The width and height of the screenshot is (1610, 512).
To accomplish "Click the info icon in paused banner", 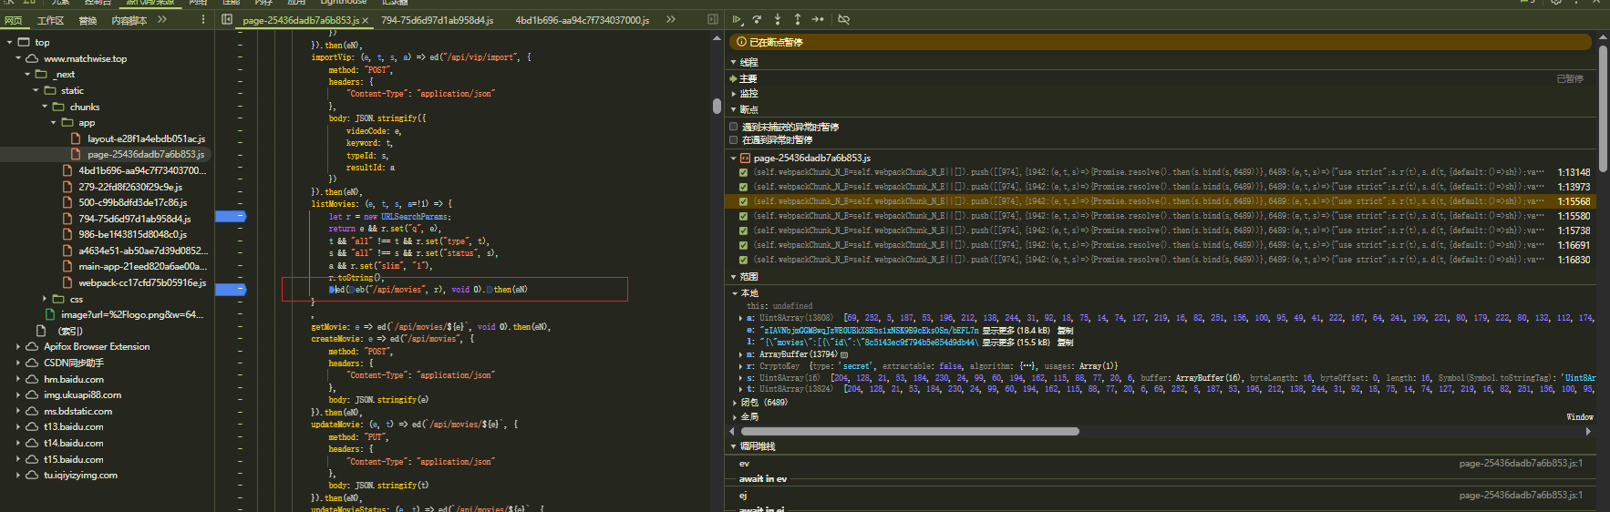I will 741,42.
